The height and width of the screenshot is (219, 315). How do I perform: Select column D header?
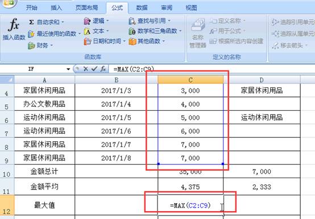pyautogui.click(x=262, y=80)
